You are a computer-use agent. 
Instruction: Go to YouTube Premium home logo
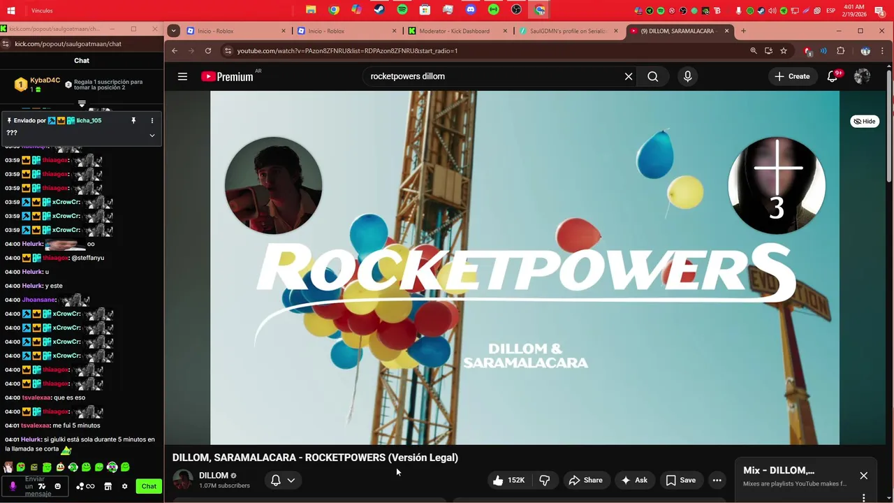228,76
